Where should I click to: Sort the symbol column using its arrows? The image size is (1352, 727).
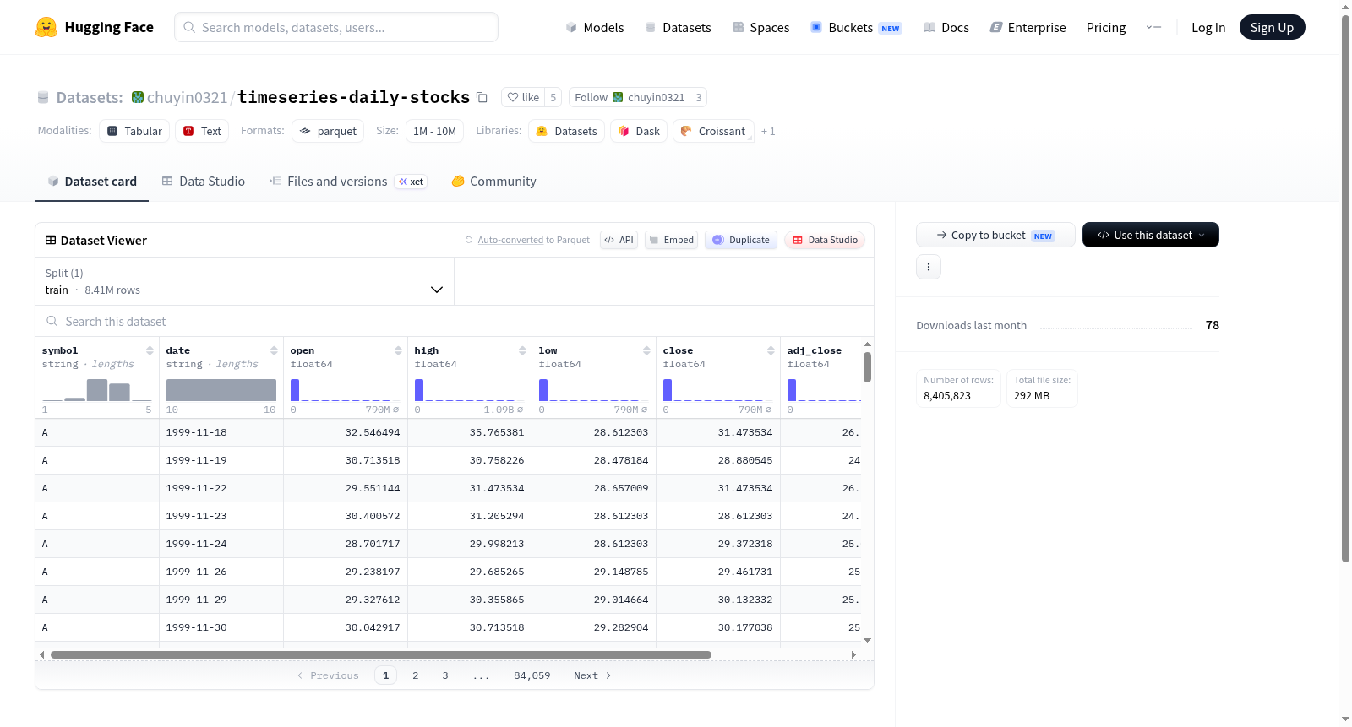click(150, 350)
